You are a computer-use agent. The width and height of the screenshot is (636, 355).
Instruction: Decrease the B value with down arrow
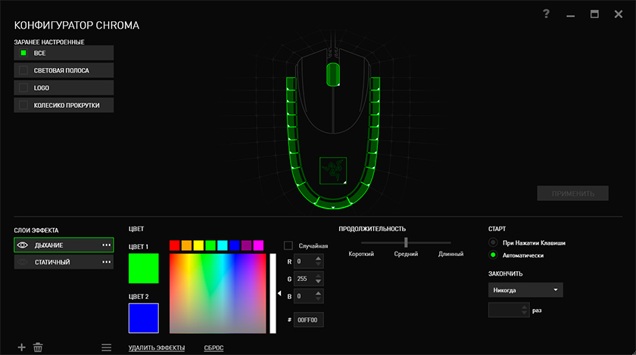[319, 299]
